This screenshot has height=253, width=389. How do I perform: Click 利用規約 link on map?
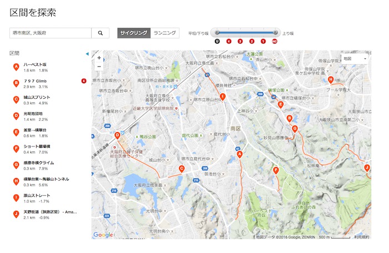(x=361, y=237)
